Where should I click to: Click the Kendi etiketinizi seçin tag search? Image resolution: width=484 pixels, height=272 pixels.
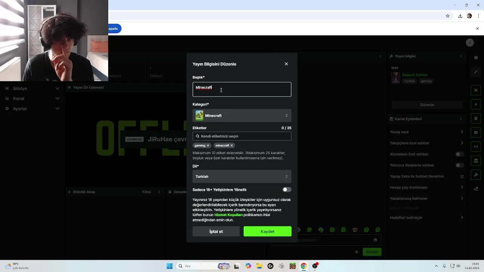click(x=242, y=136)
